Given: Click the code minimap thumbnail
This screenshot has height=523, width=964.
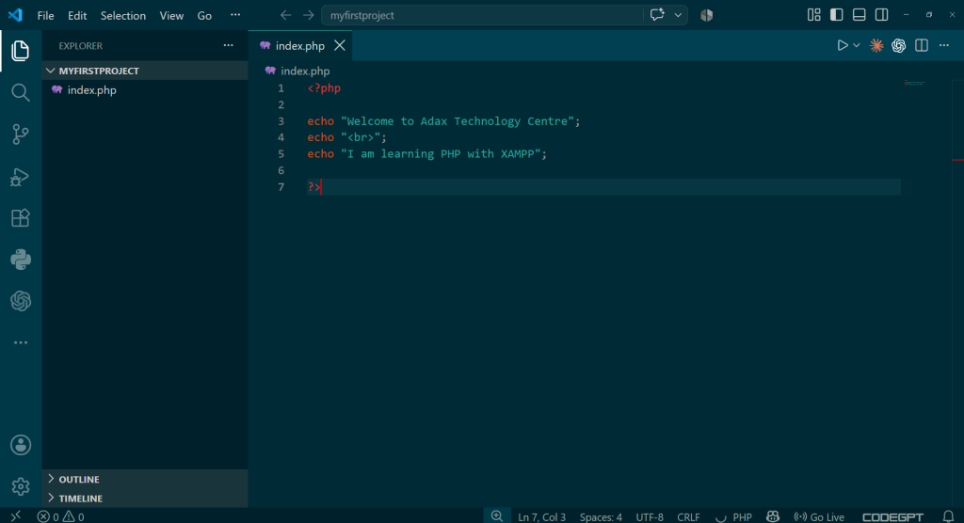Looking at the screenshot, I should (x=914, y=83).
